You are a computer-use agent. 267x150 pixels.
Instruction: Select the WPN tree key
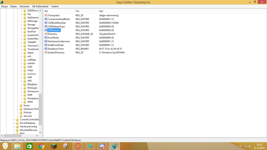pyautogui.click(x=30, y=102)
